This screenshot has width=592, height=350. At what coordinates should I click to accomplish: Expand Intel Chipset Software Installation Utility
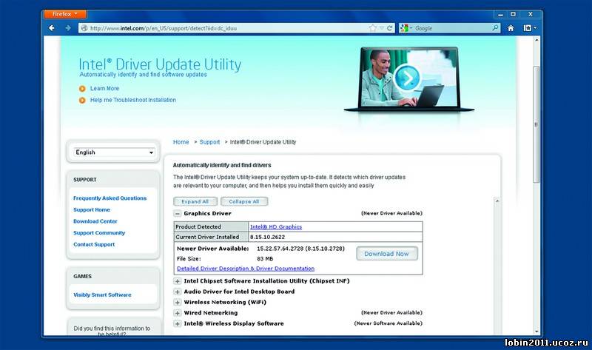[178, 281]
